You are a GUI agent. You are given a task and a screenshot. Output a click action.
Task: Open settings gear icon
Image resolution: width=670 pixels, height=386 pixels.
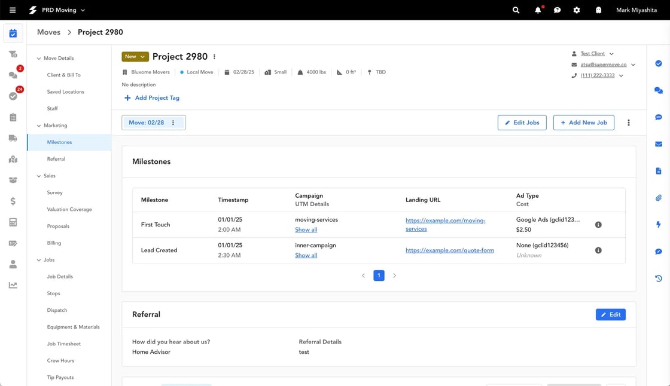(577, 10)
